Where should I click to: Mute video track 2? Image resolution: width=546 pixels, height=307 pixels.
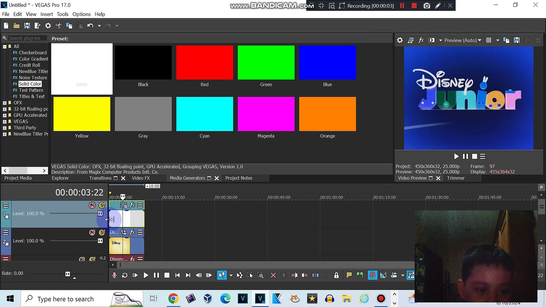pyautogui.click(x=92, y=232)
